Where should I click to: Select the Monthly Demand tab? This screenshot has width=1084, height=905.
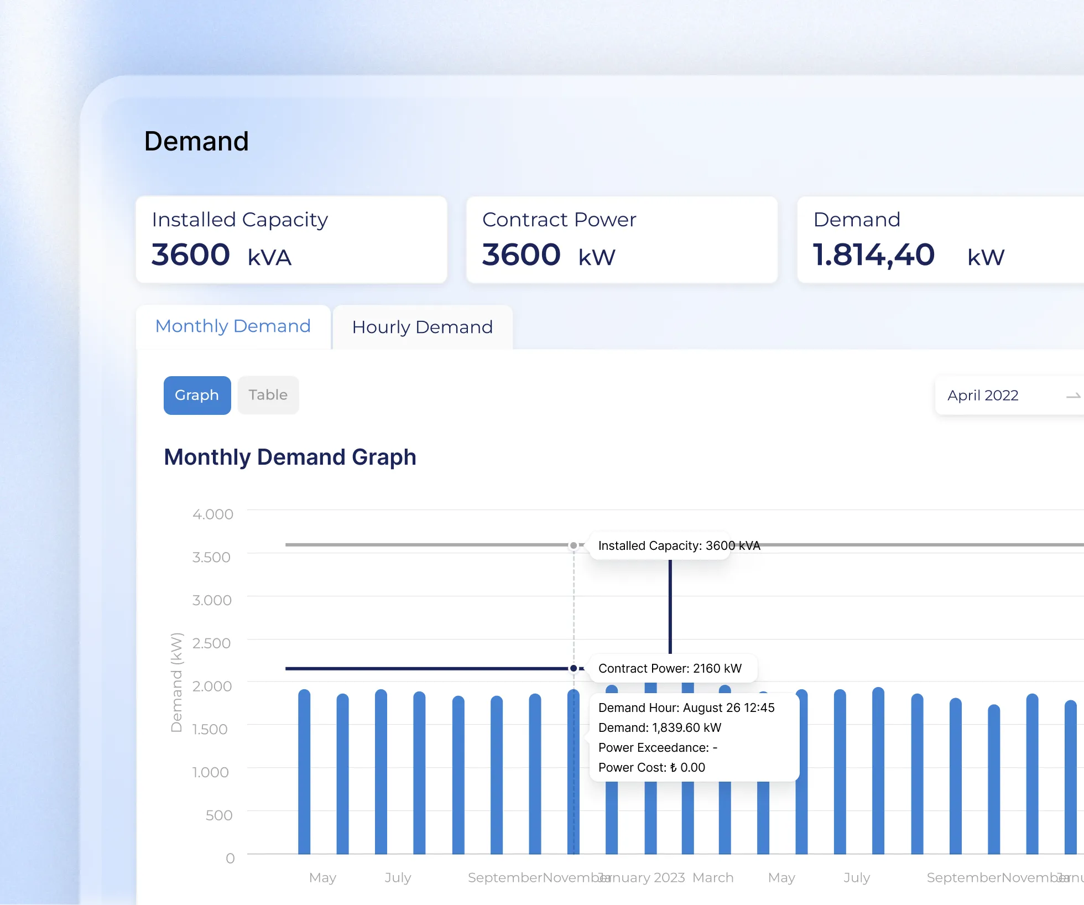click(233, 326)
